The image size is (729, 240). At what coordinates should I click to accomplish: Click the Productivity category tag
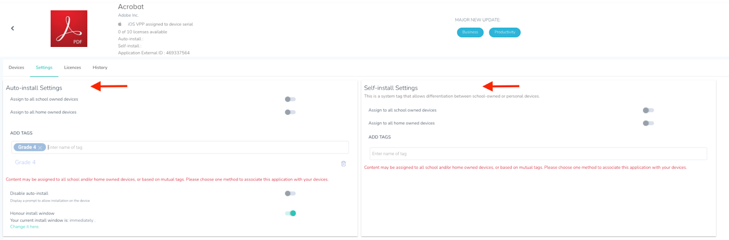point(505,32)
